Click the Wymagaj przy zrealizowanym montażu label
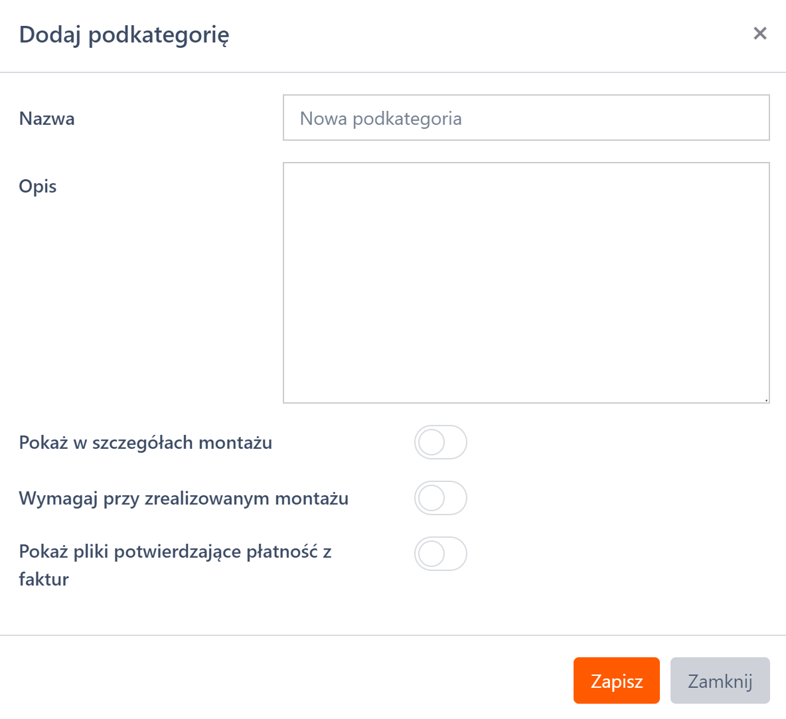Viewport: 786px width, 719px height. [183, 499]
